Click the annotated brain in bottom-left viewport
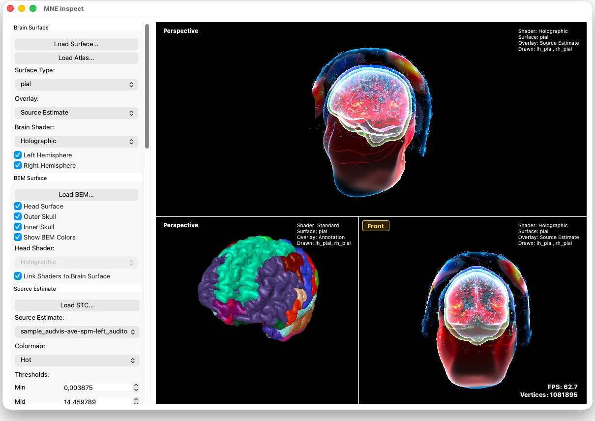The height and width of the screenshot is (421, 595). point(258,288)
